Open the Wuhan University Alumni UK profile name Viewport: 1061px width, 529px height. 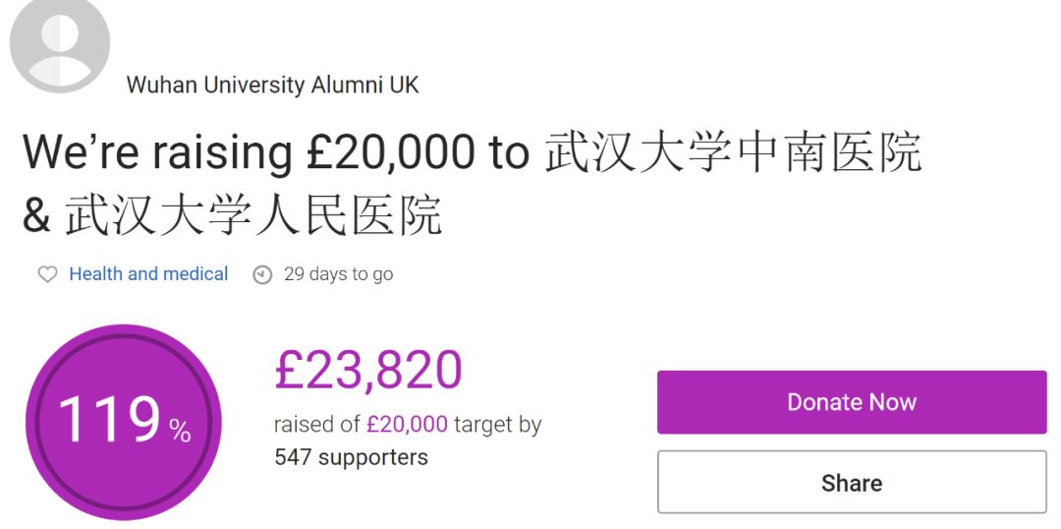272,86
